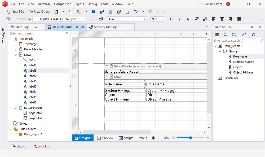Click the Save All icon
Screen dimensions: 265x157
pyautogui.click(x=102, y=12)
